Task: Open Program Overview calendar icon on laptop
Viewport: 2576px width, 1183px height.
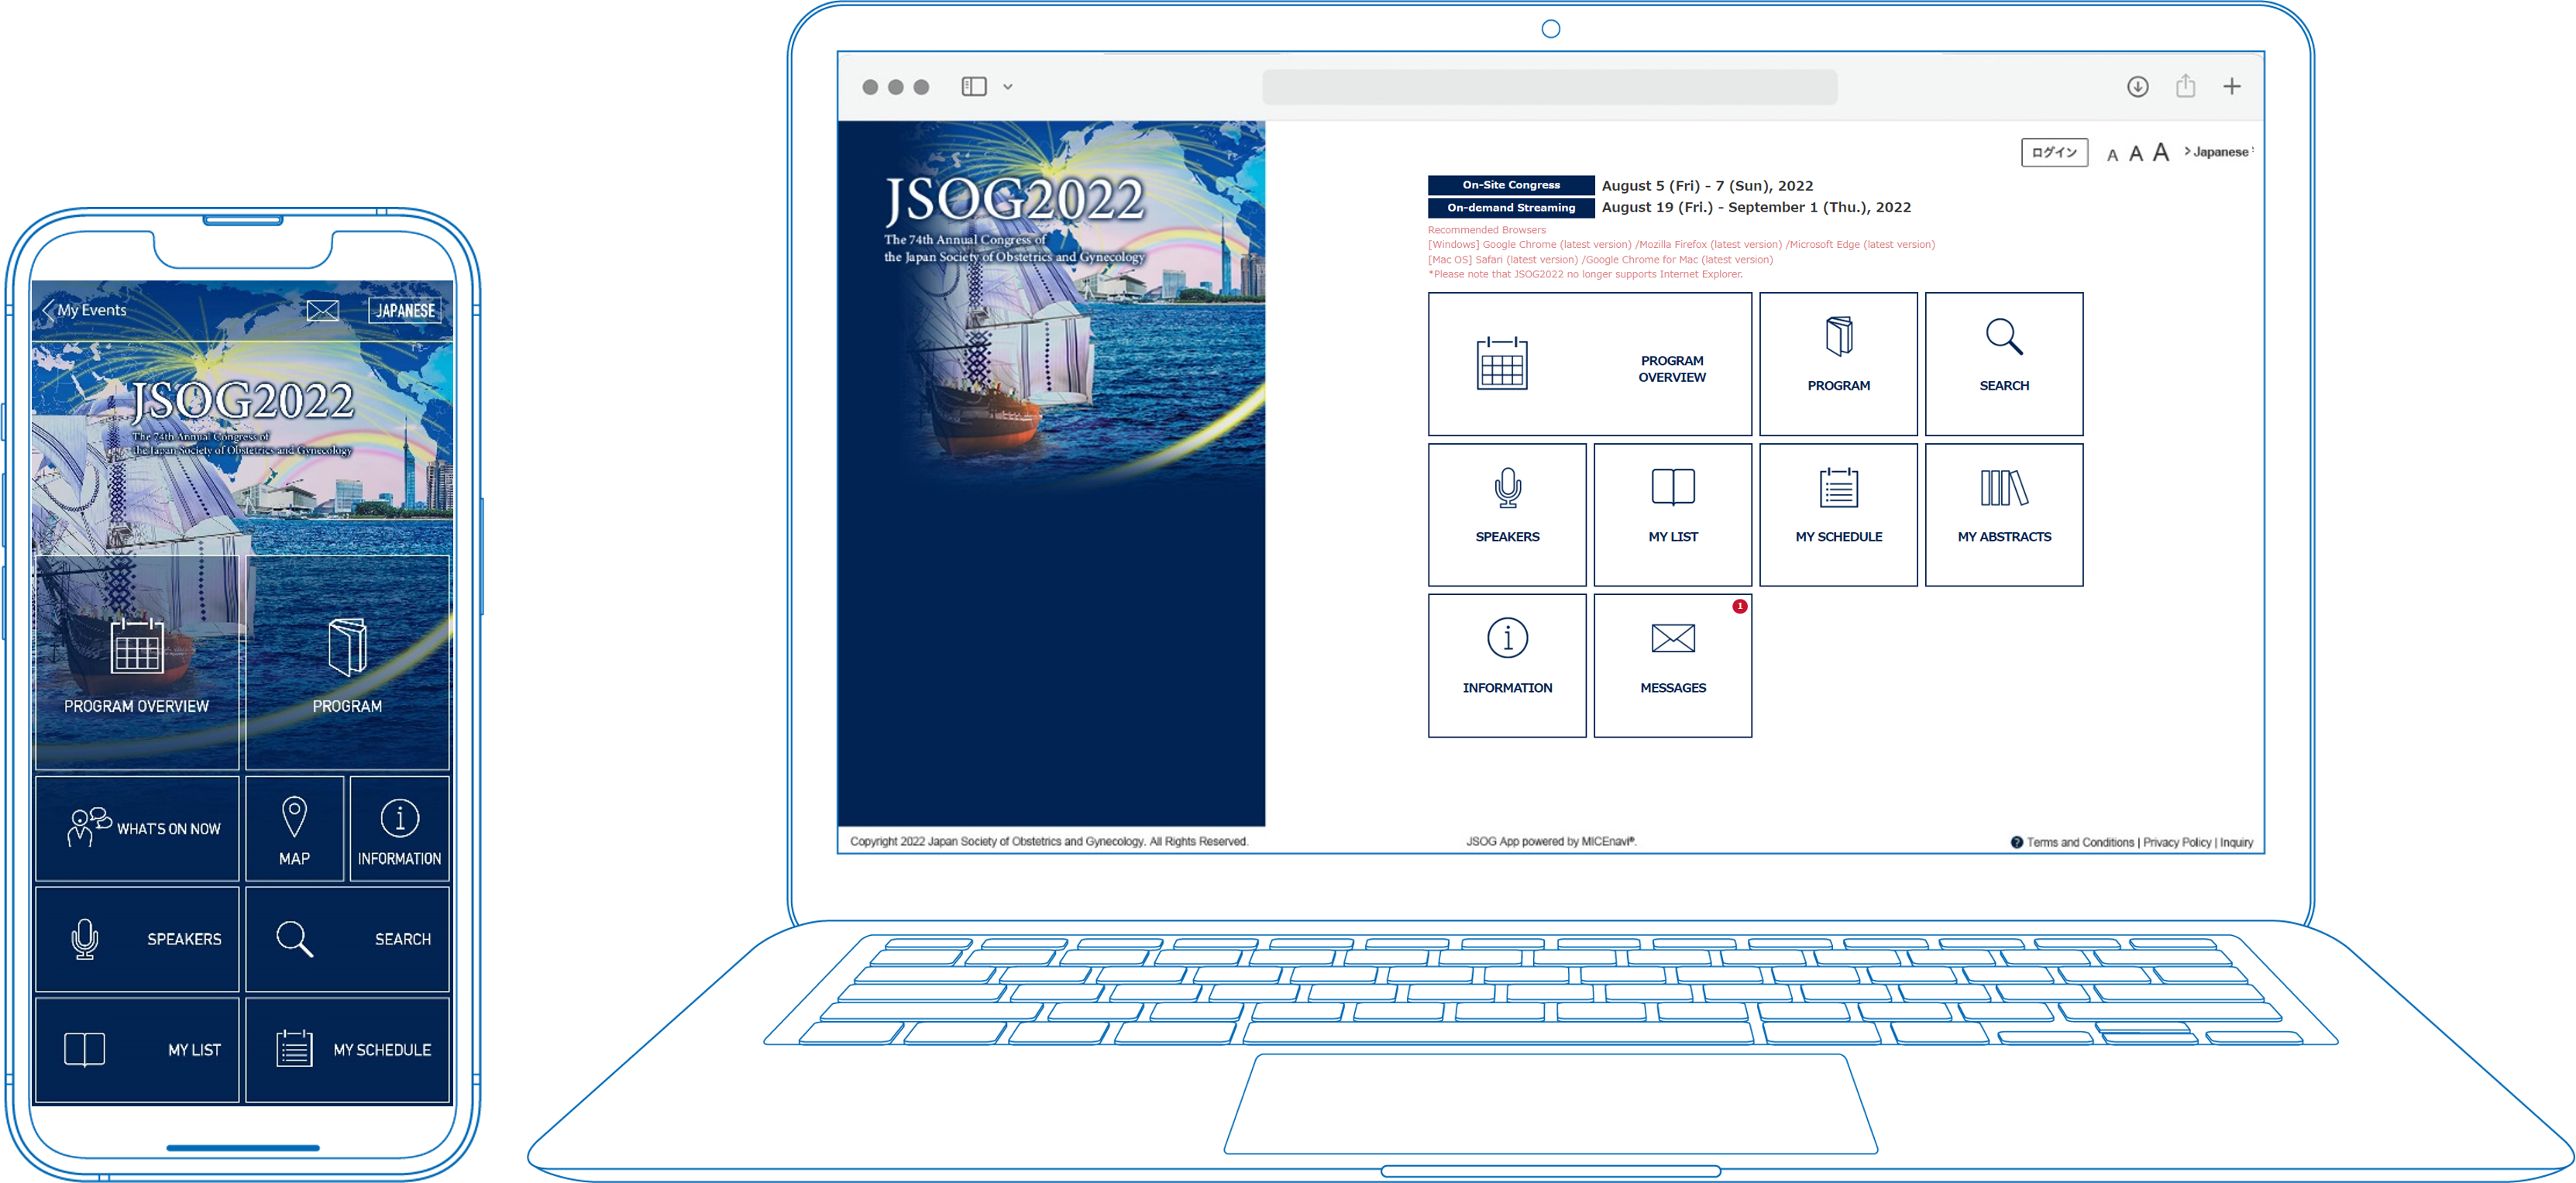Action: pos(1501,363)
